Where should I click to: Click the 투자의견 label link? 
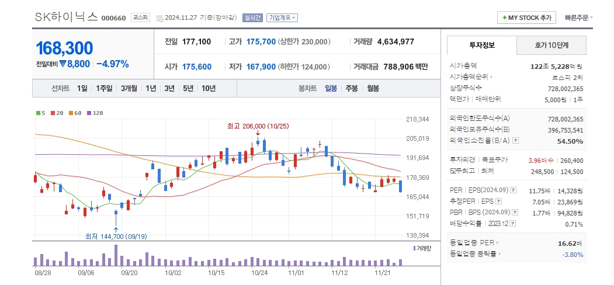point(463,159)
